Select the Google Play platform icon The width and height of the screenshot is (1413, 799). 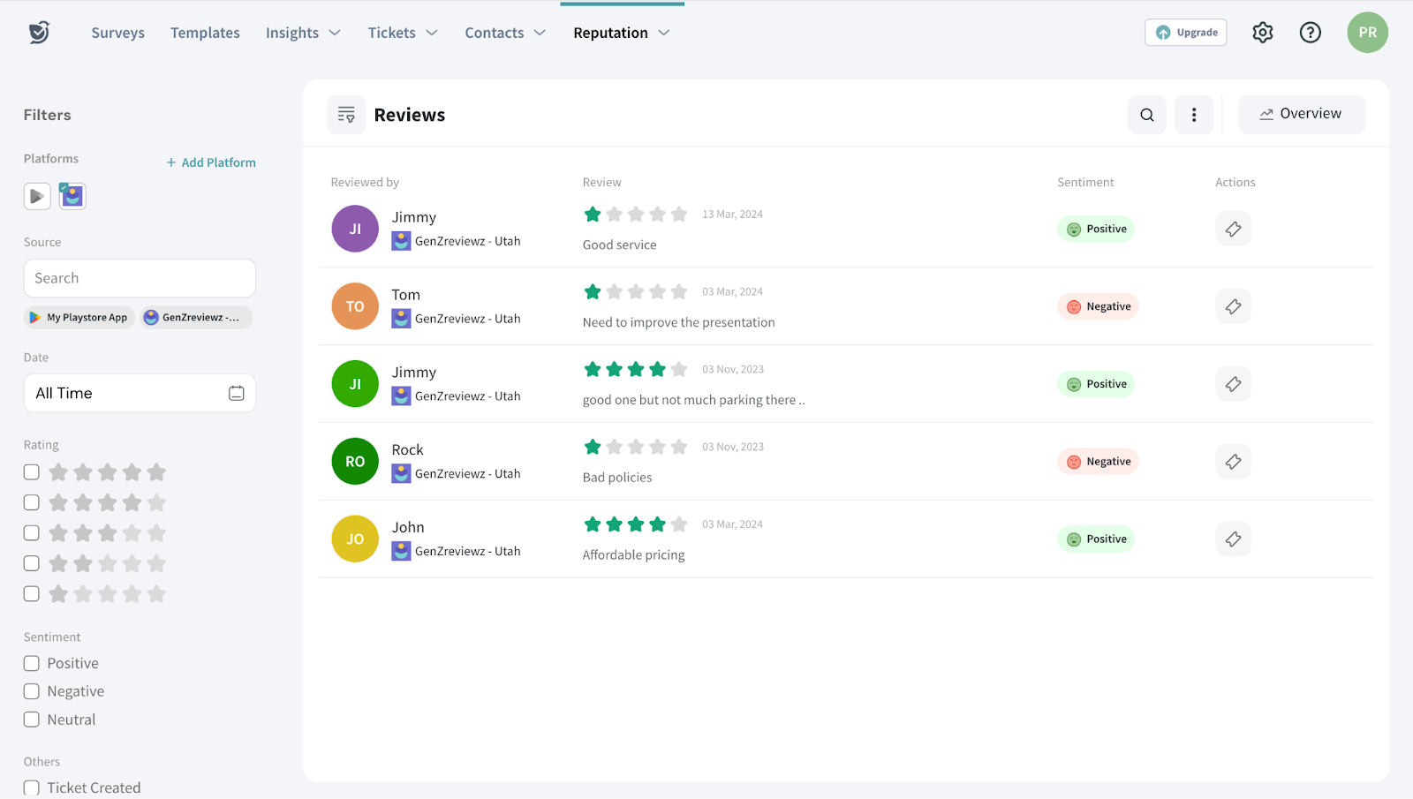tap(37, 196)
